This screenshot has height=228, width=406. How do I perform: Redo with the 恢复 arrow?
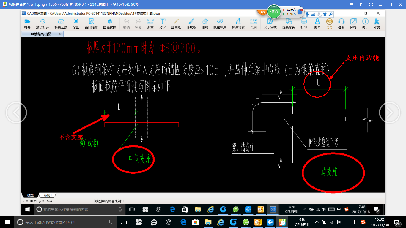point(139,24)
